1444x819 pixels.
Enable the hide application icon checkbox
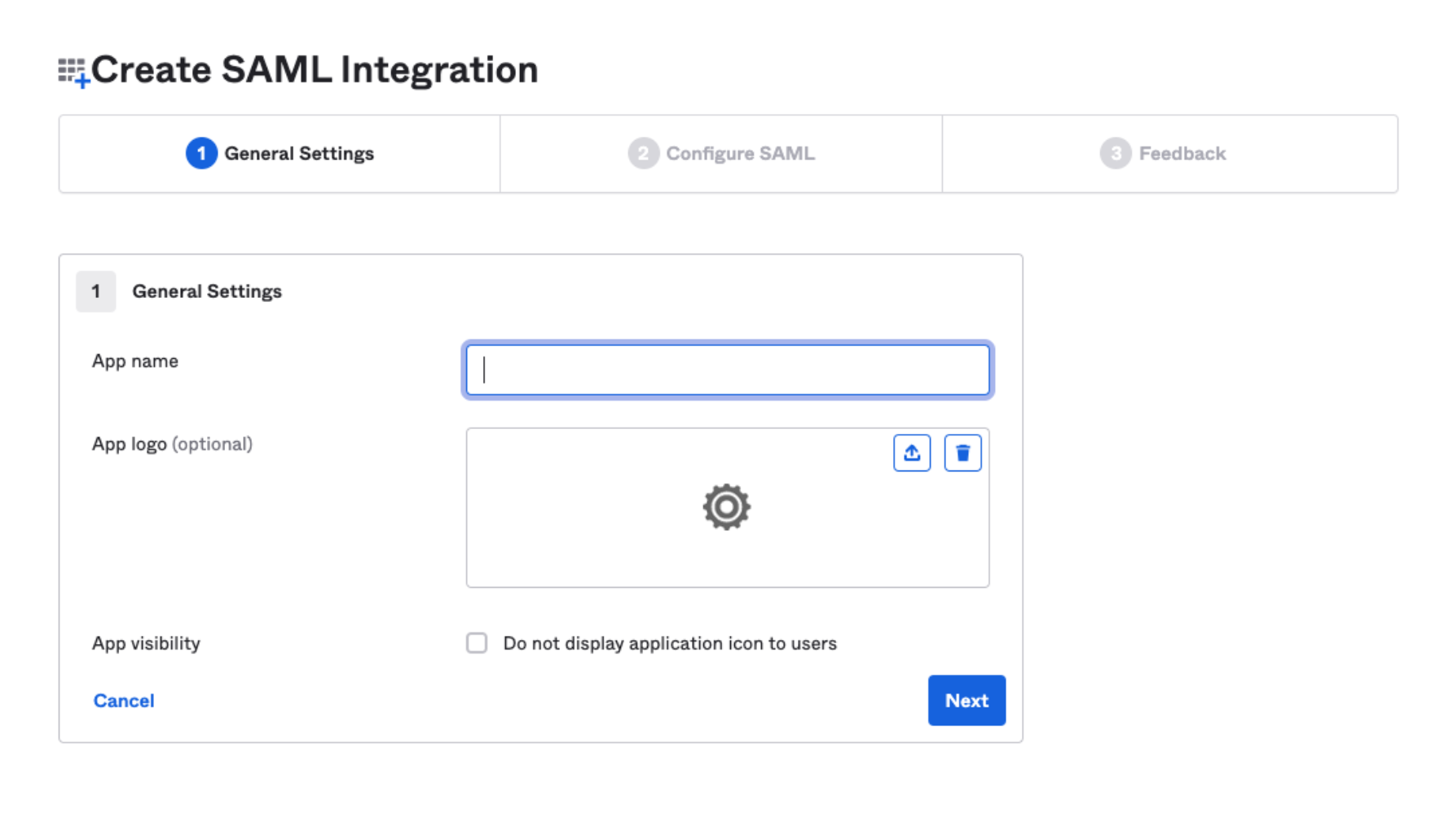tap(477, 643)
